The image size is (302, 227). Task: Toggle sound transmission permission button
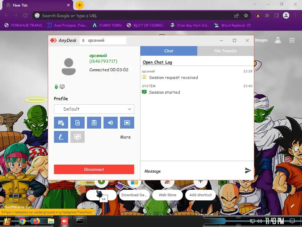(111, 123)
